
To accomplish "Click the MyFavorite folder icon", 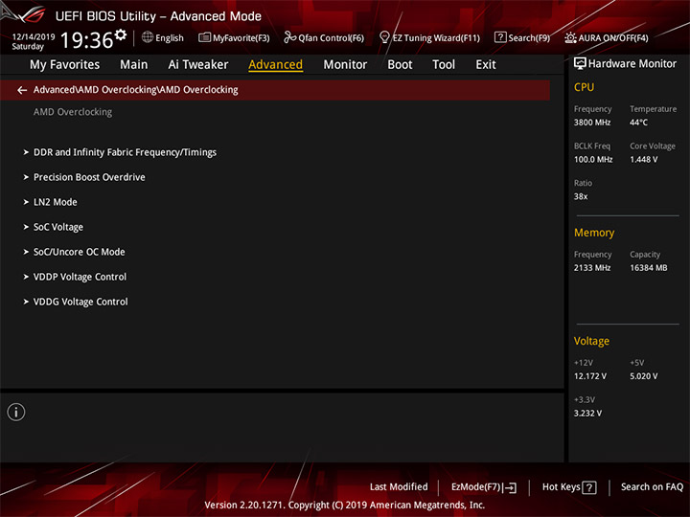I will pos(205,37).
